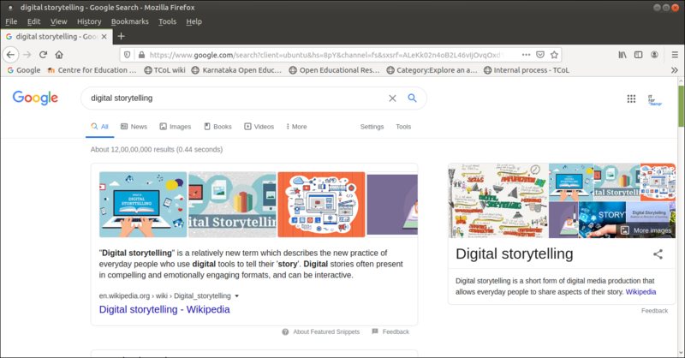Click the orange background devices thumbnail
This screenshot has height=358, width=685.
(x=321, y=204)
